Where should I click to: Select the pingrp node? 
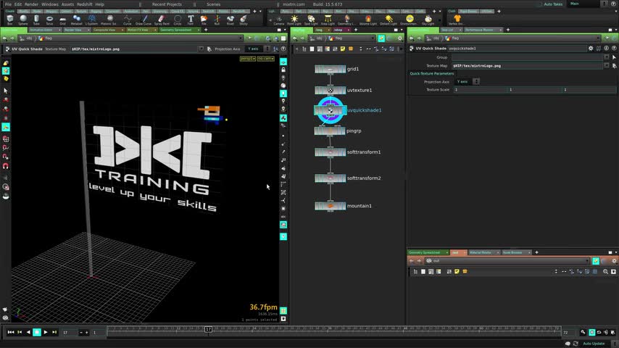click(330, 130)
